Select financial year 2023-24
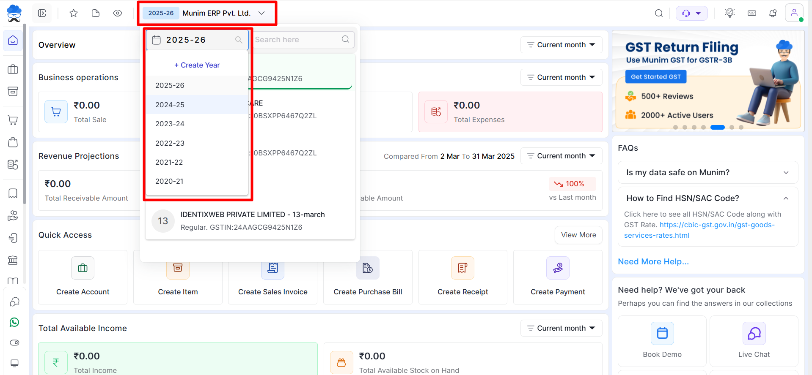812x375 pixels. point(197,124)
